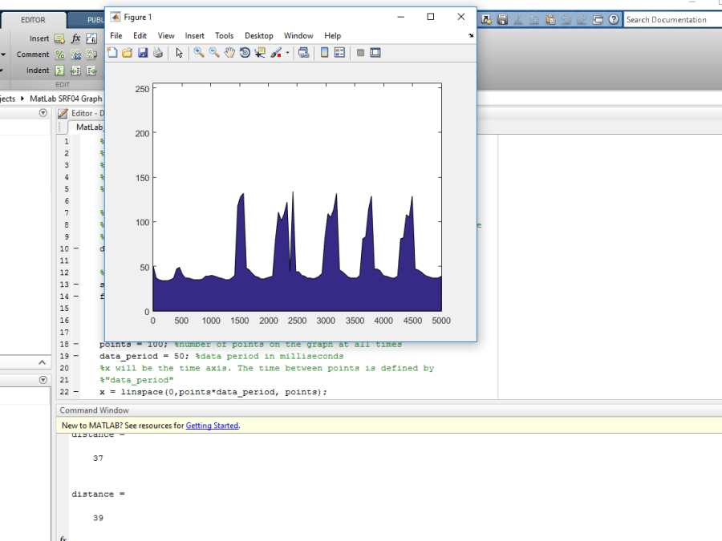Click the fx Insert Function icon
The width and height of the screenshot is (722, 541).
coord(75,38)
